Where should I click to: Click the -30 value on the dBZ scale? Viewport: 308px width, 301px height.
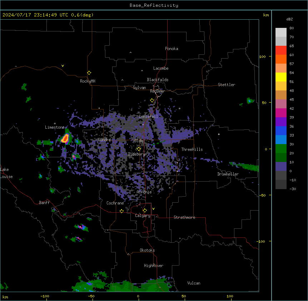293,189
